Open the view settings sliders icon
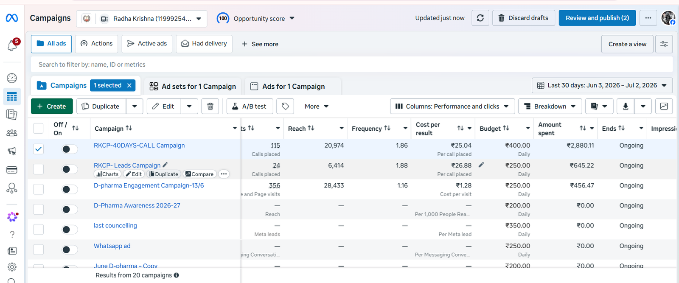 click(x=664, y=44)
